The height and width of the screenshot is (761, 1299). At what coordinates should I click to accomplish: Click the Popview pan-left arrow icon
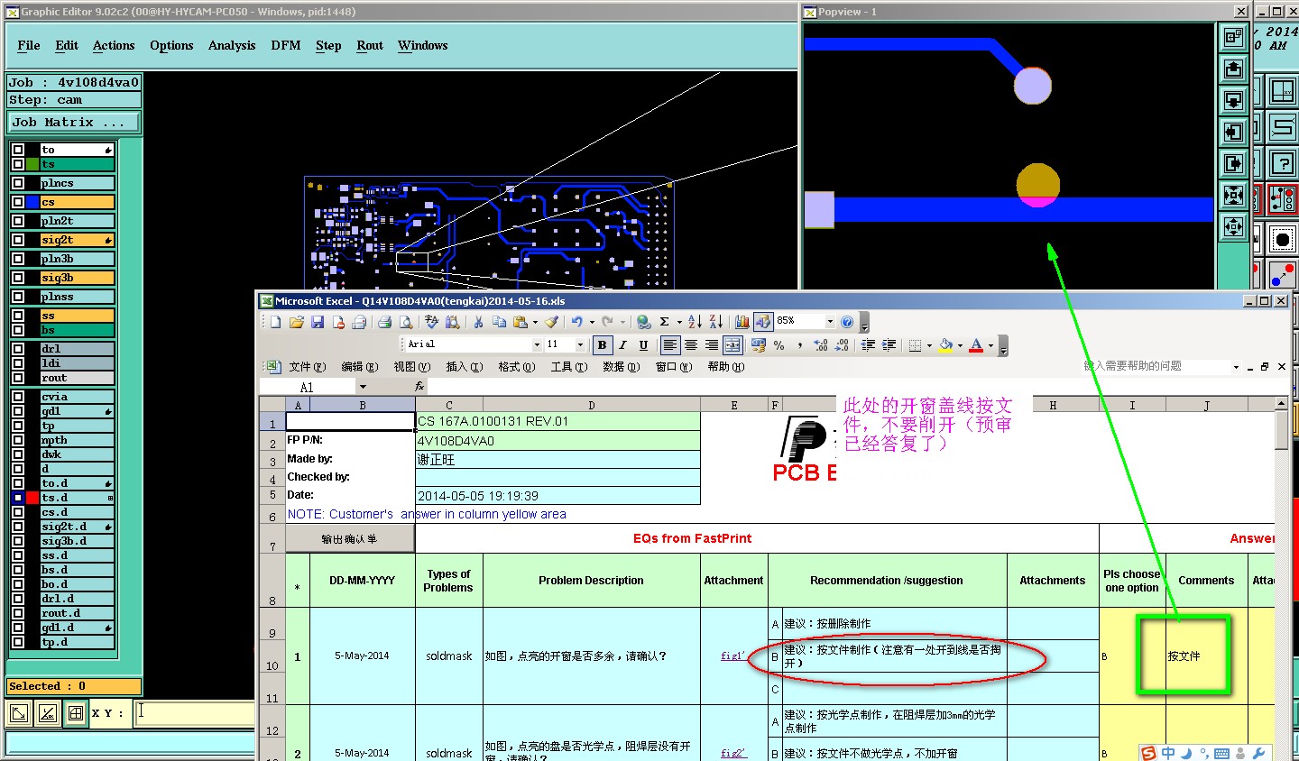point(1233,132)
